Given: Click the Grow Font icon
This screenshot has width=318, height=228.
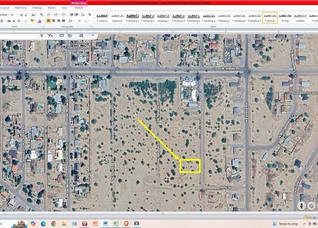Looking at the screenshot, I should [x=21, y=15].
